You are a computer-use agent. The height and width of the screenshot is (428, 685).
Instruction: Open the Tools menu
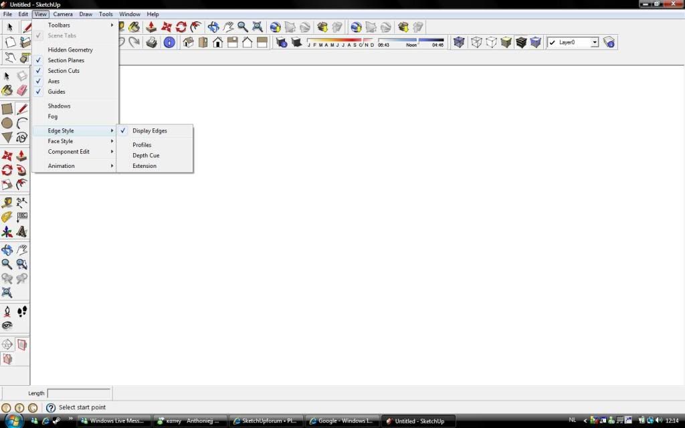tap(106, 14)
